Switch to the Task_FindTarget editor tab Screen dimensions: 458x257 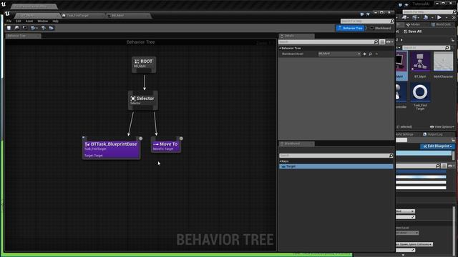(83, 16)
